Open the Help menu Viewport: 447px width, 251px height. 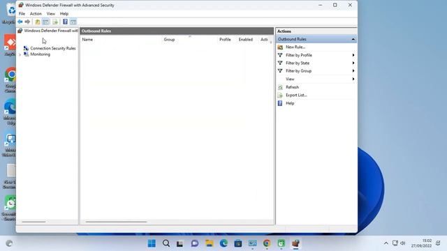pyautogui.click(x=64, y=14)
